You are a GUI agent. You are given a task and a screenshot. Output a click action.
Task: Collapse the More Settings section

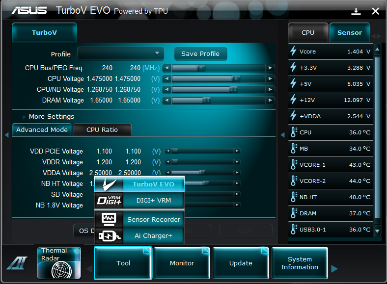[x=24, y=117]
